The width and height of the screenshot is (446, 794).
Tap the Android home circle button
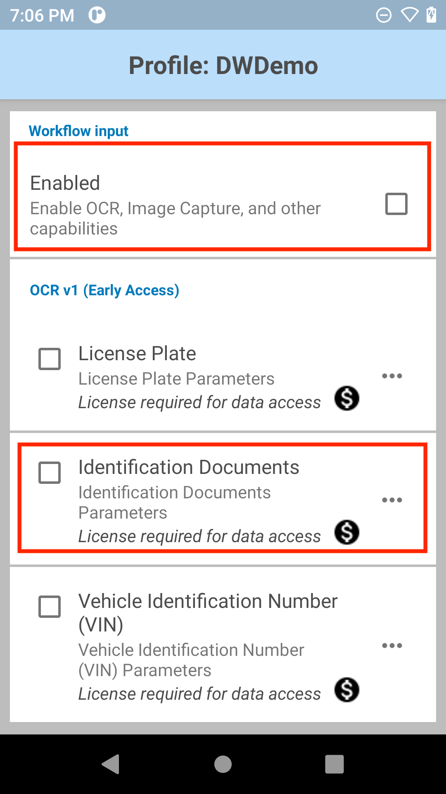[223, 764]
